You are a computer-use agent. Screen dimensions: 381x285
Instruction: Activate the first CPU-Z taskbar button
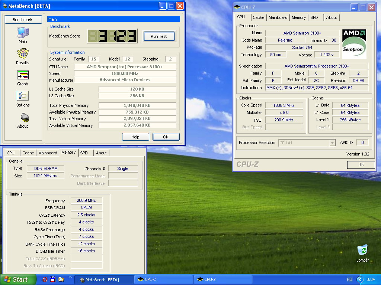pyautogui.click(x=164, y=280)
